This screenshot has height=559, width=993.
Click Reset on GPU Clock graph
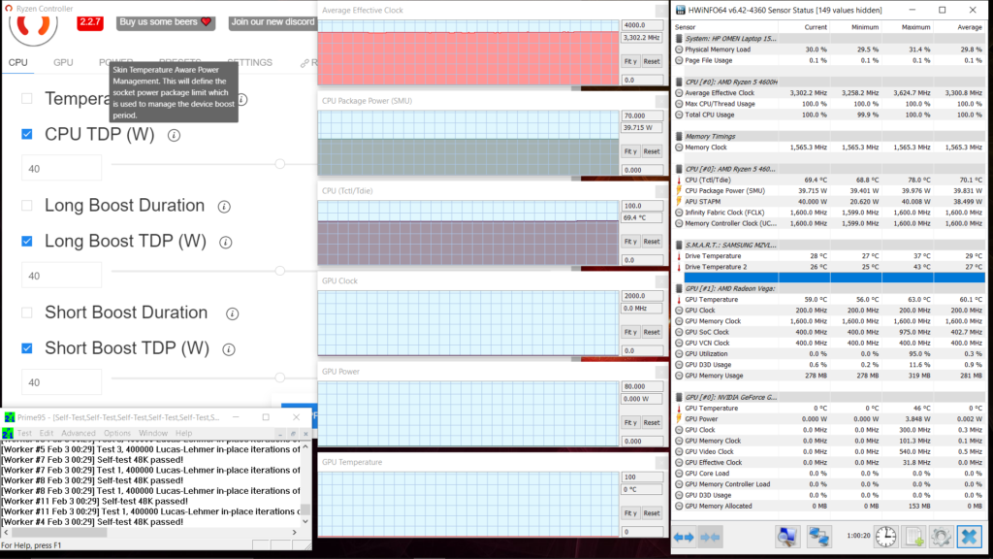pos(652,332)
